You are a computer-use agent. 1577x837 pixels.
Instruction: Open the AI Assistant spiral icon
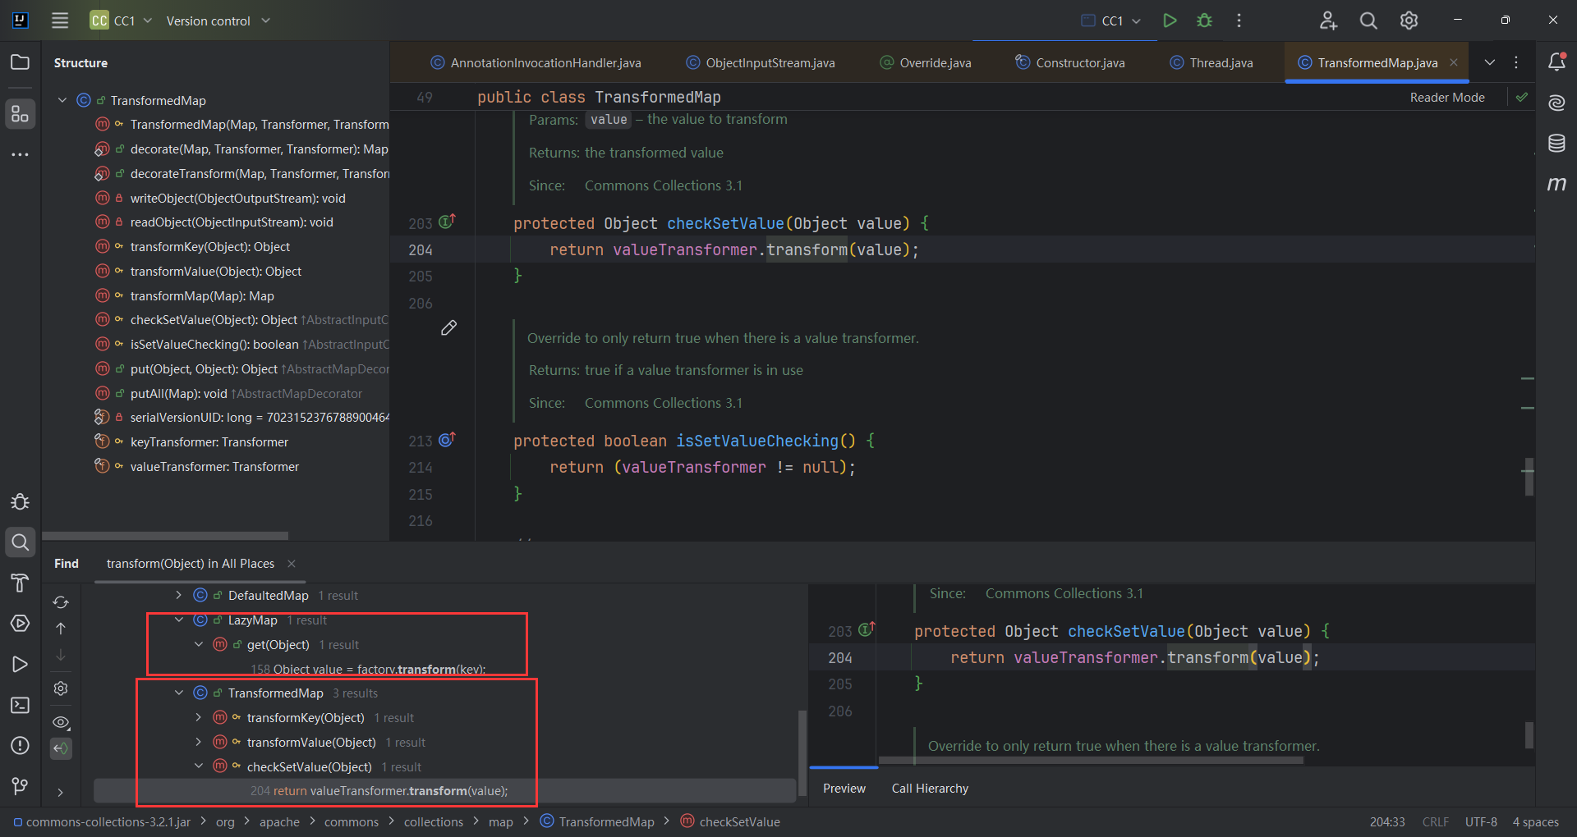(x=1556, y=103)
